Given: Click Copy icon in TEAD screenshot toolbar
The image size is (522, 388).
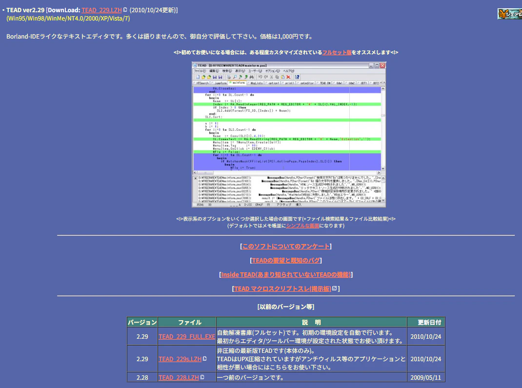Looking at the screenshot, I should click(x=277, y=77).
